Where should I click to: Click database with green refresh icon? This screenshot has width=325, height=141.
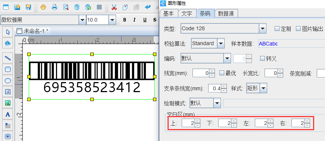click(88, 7)
